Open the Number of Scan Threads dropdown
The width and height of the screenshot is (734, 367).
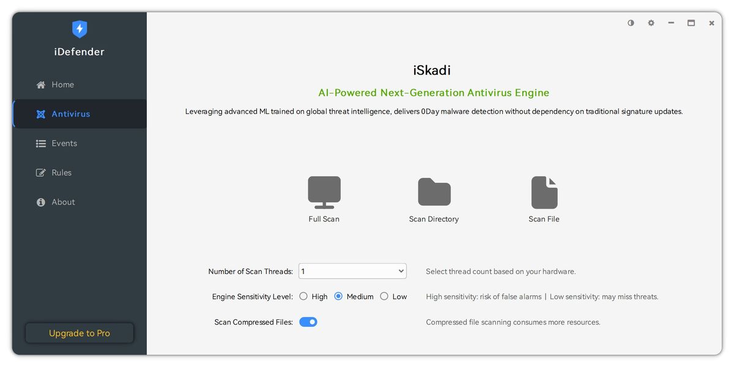pyautogui.click(x=352, y=271)
